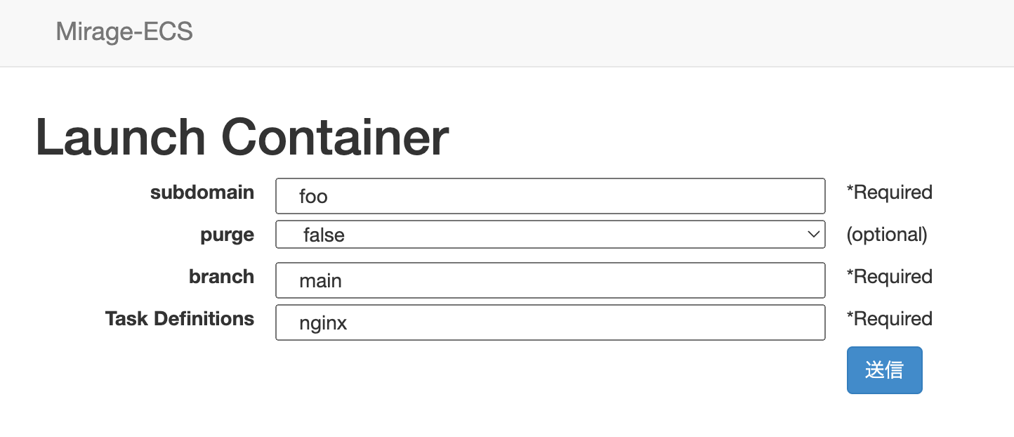
Task: Click the (optional) note beside purge
Action: pos(887,235)
